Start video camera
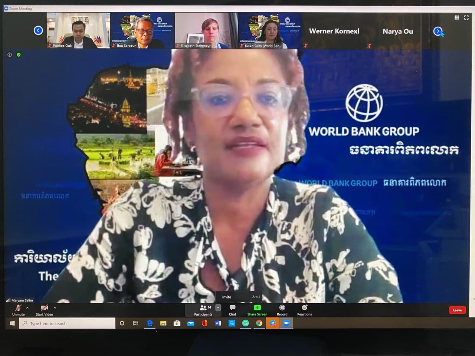This screenshot has height=356, width=475. pos(44,310)
